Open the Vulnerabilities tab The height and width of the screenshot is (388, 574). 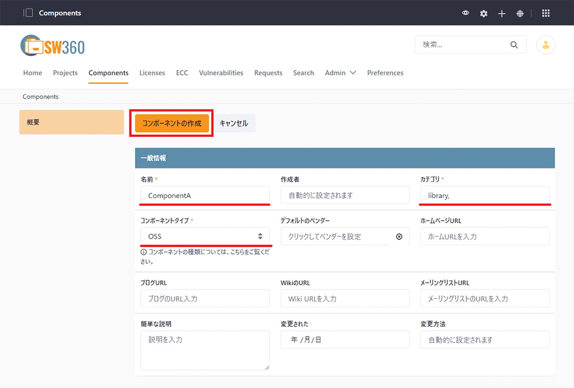click(x=221, y=73)
